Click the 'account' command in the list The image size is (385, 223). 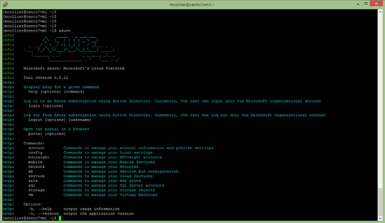(36, 148)
